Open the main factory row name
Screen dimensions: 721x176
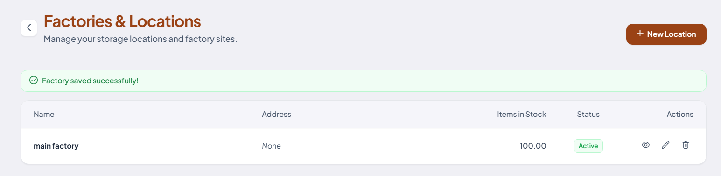coord(56,146)
